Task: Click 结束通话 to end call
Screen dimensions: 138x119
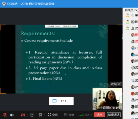Action: pyautogui.click(x=114, y=115)
